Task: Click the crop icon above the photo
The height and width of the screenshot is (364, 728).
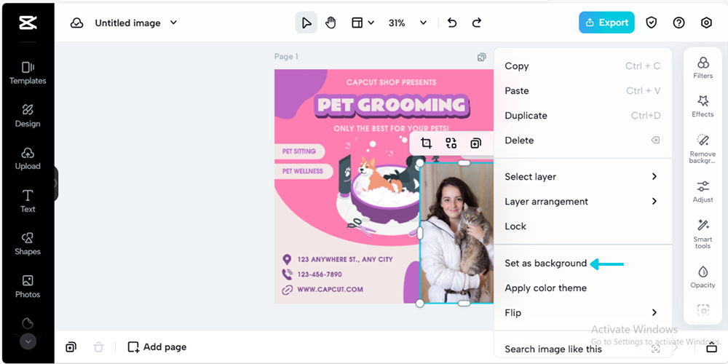Action: pos(426,143)
